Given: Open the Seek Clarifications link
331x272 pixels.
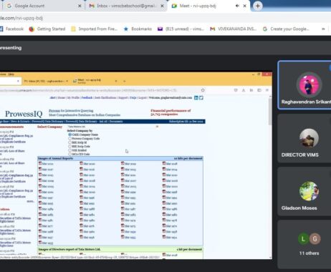Looking at the screenshot, I should pyautogui.click(x=105, y=98).
